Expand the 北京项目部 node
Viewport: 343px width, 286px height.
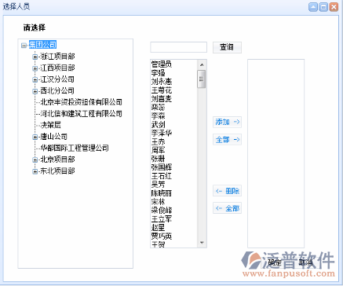pos(35,159)
